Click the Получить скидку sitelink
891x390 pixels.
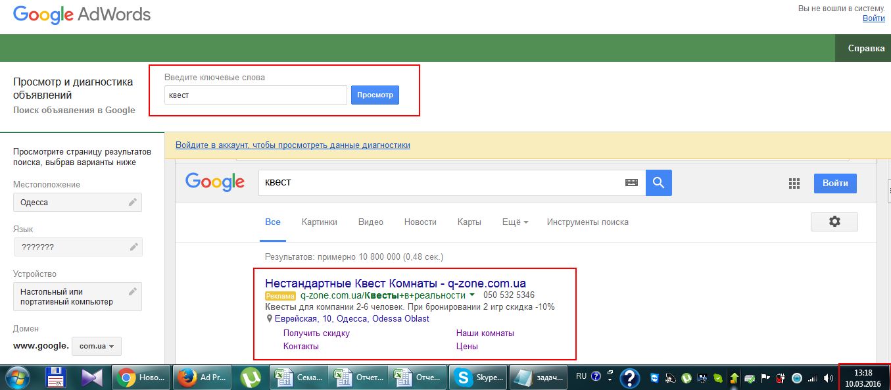(316, 333)
